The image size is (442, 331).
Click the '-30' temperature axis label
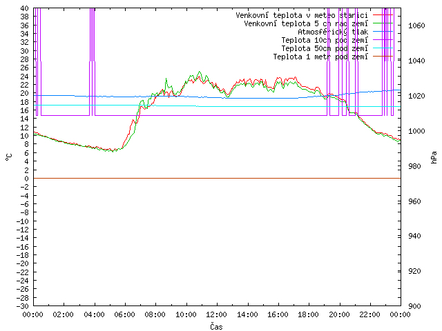tap(23, 306)
